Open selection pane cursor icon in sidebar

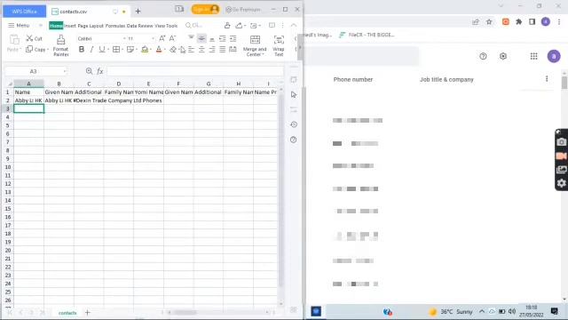[x=294, y=95]
